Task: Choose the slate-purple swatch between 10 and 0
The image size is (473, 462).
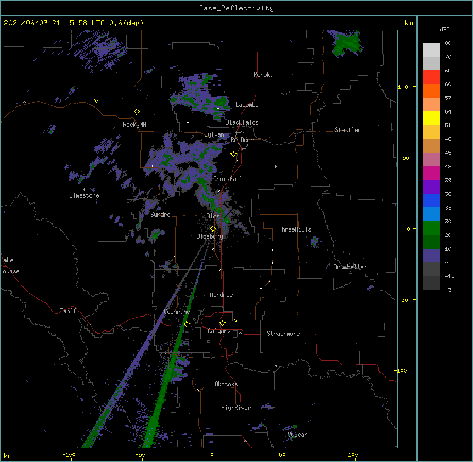Action: click(431, 256)
